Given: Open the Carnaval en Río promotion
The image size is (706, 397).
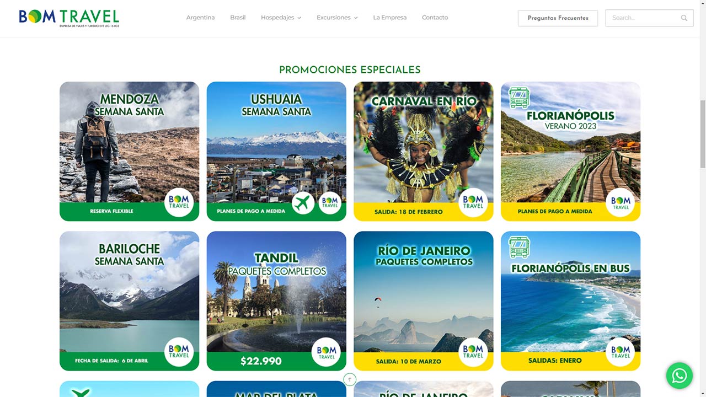Looking at the screenshot, I should click(424, 152).
